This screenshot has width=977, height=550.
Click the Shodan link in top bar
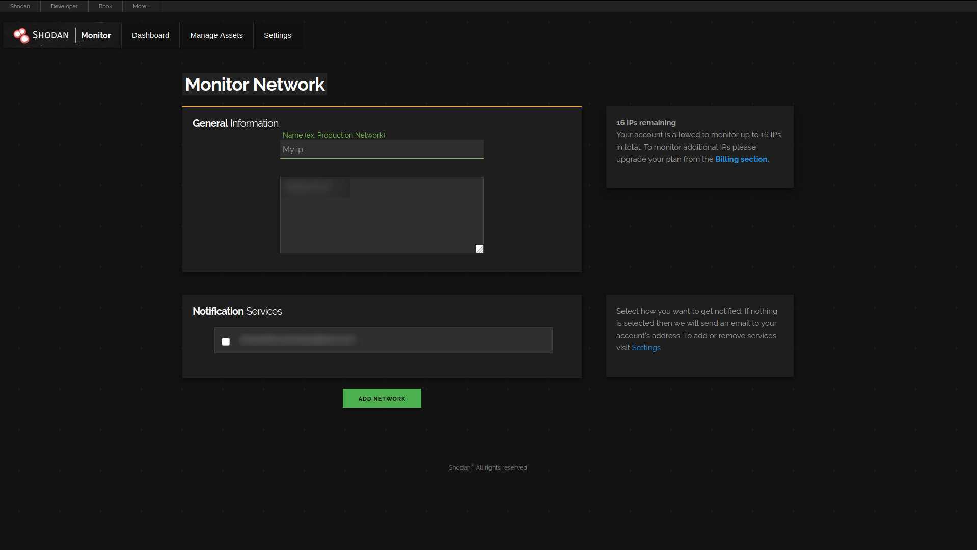pos(20,6)
